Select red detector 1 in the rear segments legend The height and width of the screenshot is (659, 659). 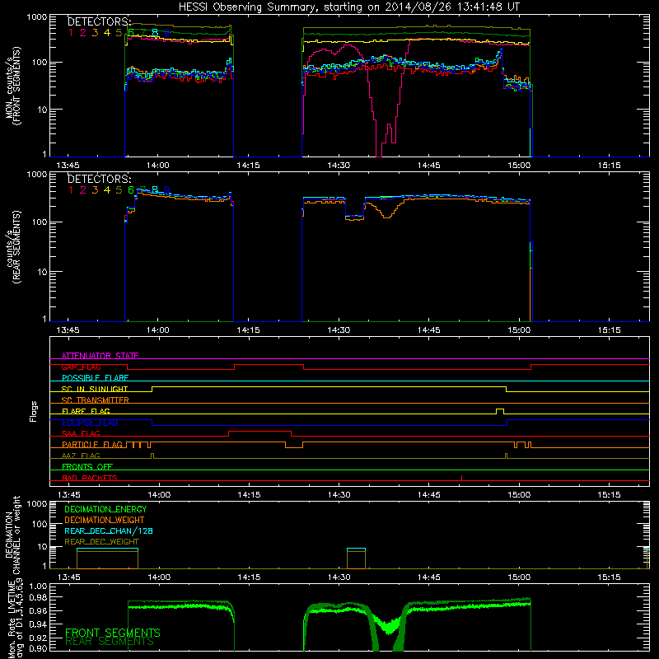(x=71, y=190)
